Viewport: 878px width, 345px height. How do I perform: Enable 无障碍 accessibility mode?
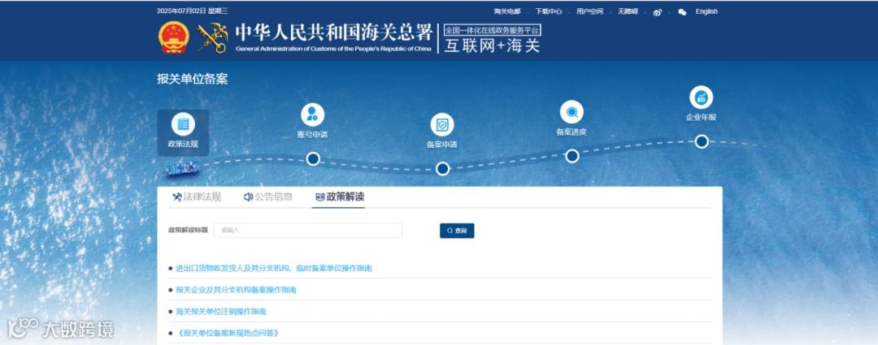(628, 11)
